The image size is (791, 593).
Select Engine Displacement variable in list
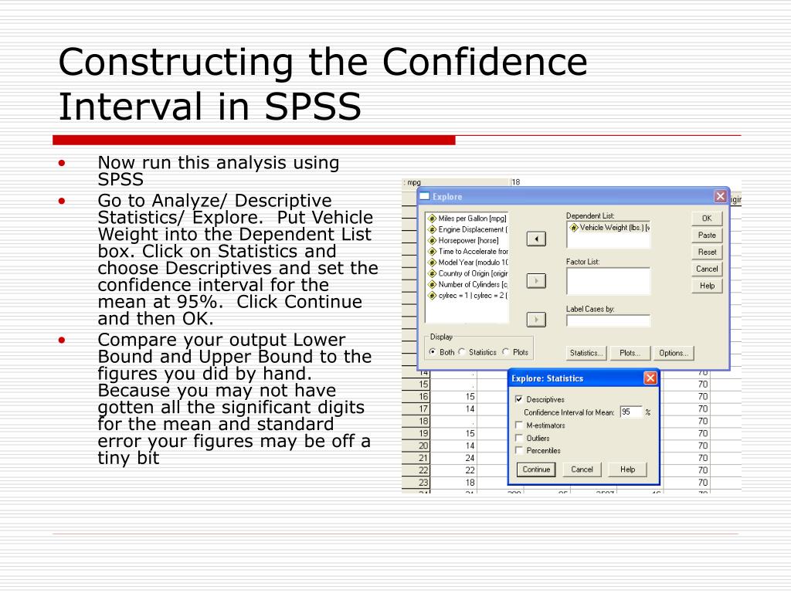point(467,229)
